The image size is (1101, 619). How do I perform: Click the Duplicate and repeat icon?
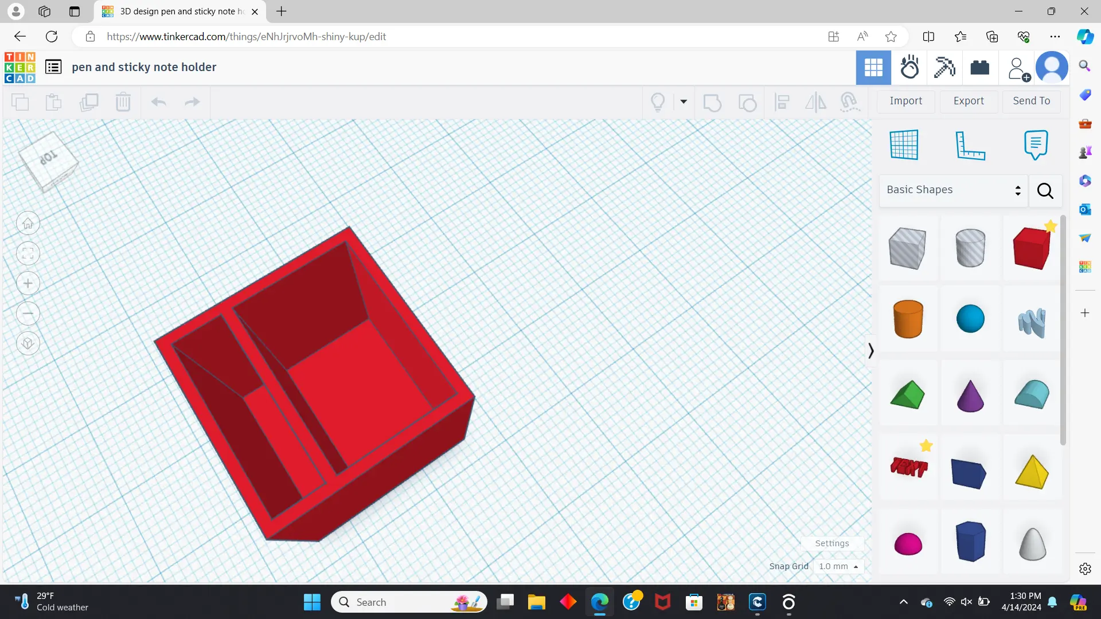[x=89, y=102]
